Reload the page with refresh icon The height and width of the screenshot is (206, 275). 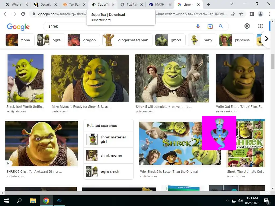click(23, 14)
